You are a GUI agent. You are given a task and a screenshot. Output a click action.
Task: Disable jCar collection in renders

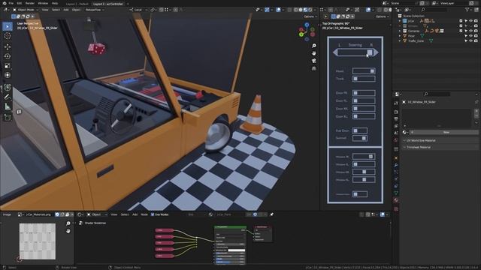click(x=476, y=21)
